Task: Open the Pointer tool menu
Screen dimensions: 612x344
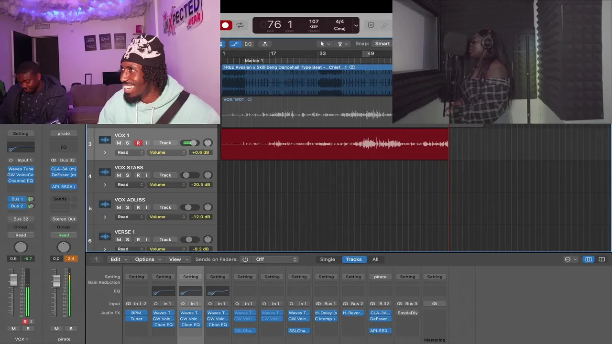Action: pos(325,44)
